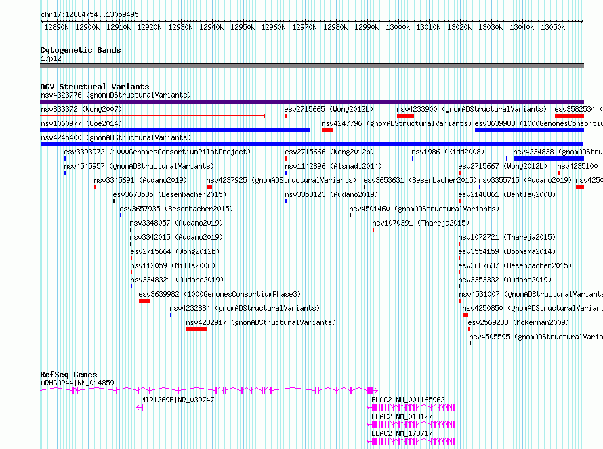Image resolution: width=603 pixels, height=449 pixels.
Task: Select the chr17:12884754..13059495 coordinates text
Action: point(89,14)
